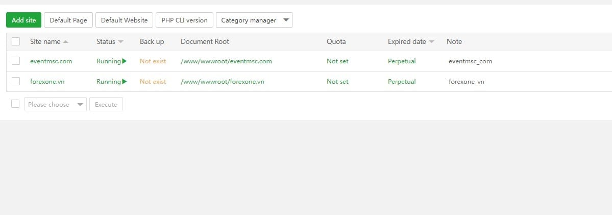Check the forexone.vn row checkbox
612x215 pixels.
pyautogui.click(x=16, y=81)
